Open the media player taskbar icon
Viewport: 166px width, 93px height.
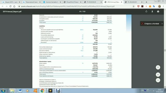point(27,91)
